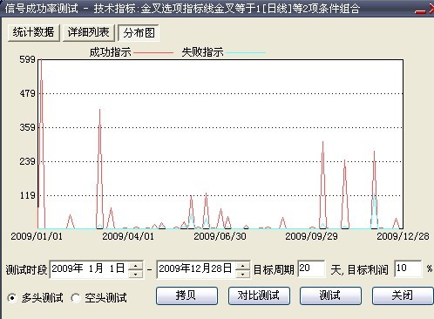Increase the end date with up arrow

coord(242,266)
